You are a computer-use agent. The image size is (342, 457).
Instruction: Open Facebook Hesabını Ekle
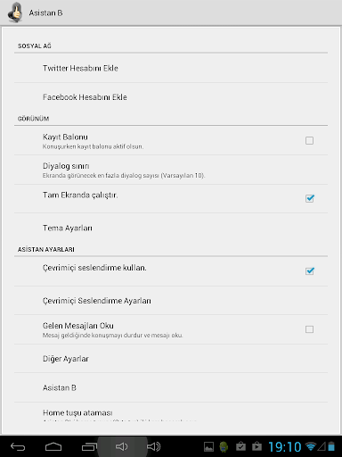click(171, 97)
